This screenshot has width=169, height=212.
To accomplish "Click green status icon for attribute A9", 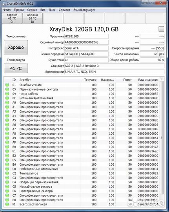I will pos(7,138).
